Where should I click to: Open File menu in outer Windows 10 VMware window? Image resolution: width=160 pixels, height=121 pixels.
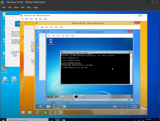[4, 7]
